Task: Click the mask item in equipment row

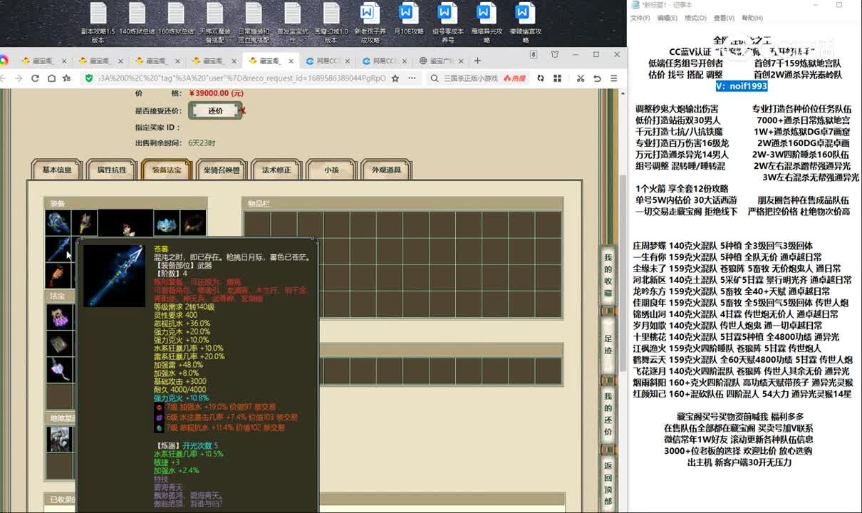Action: pos(167,223)
